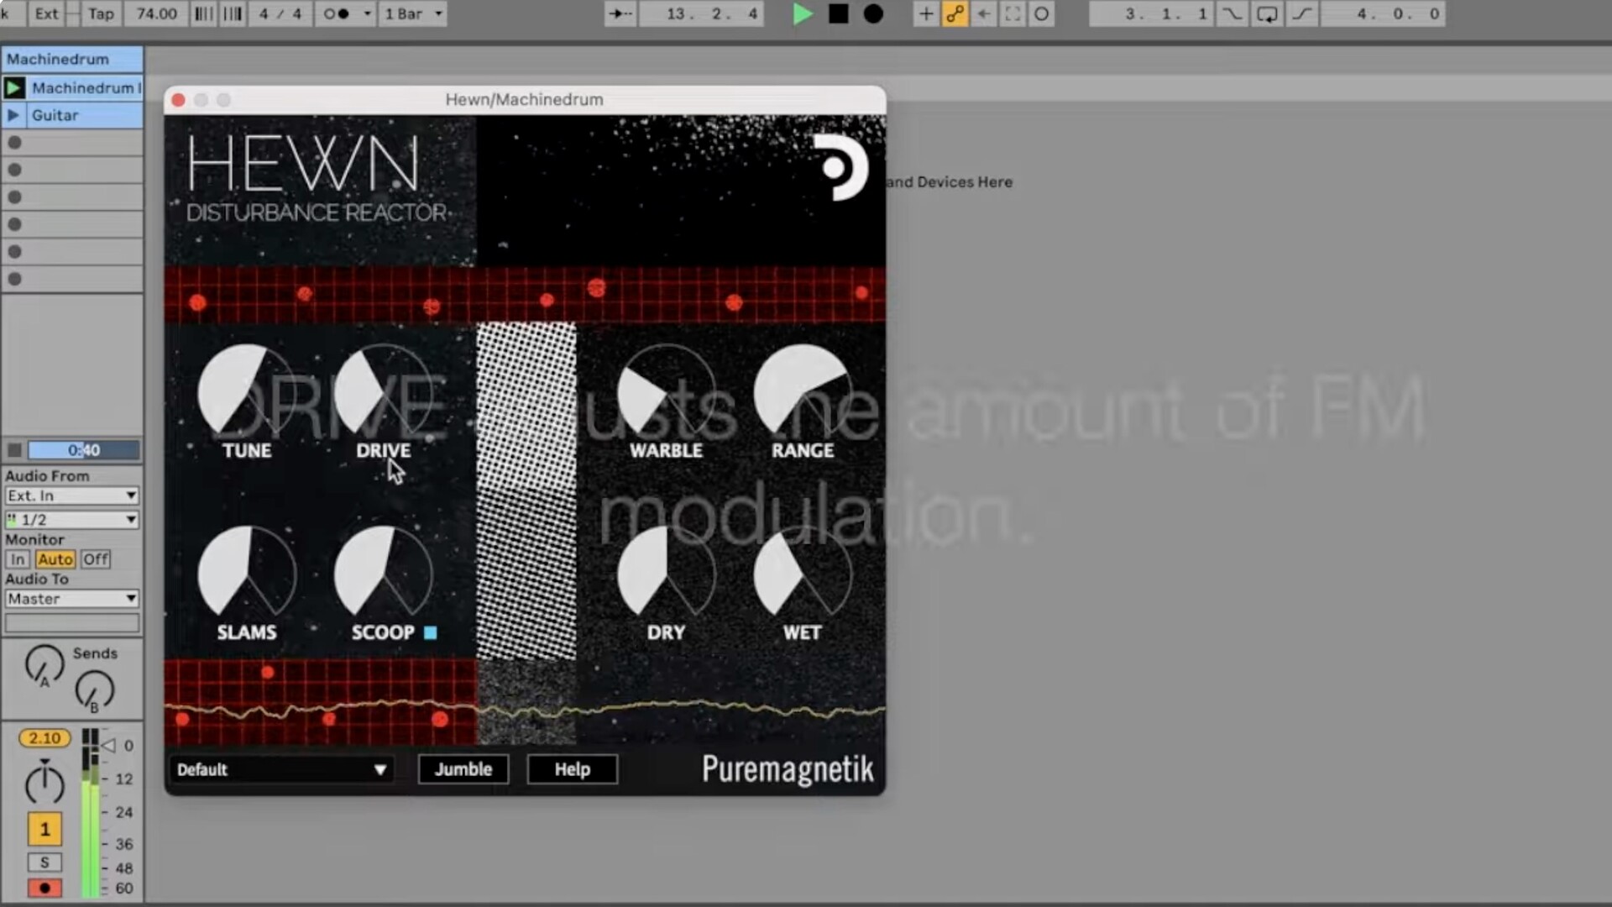Click the RANGE knob in Hewn
The image size is (1612, 907).
click(803, 393)
